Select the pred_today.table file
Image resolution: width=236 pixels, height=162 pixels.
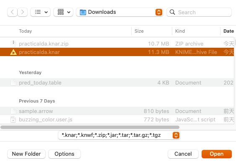[x=117, y=82]
